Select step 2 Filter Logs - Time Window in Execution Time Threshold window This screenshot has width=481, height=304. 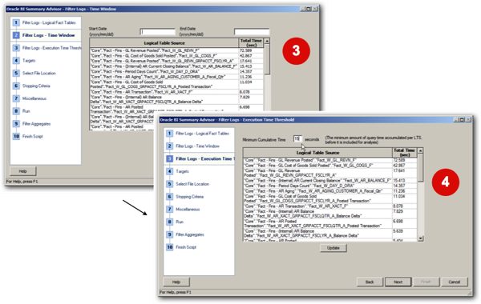[193, 146]
